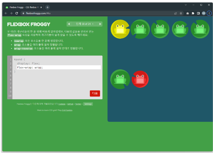Image resolution: width=213 pixels, height=153 pixels.
Task: Open the Grid Garden link
Action: 67,110
